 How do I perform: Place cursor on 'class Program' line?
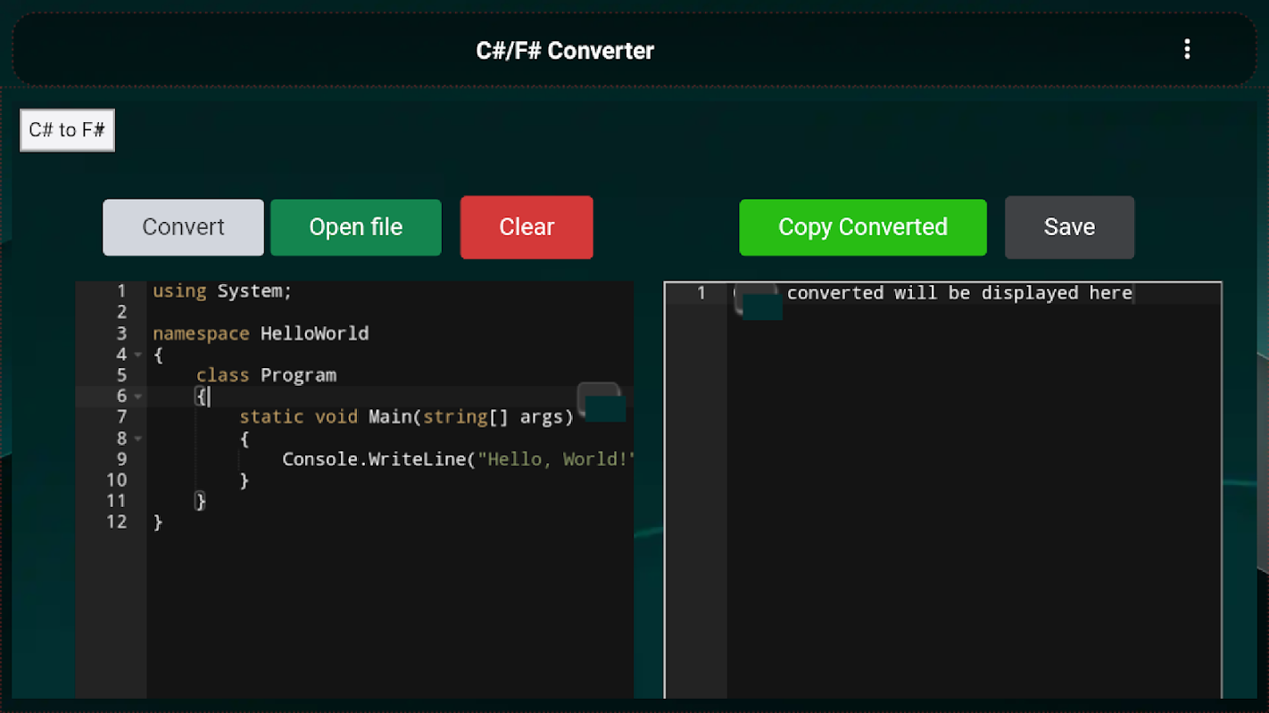point(266,375)
